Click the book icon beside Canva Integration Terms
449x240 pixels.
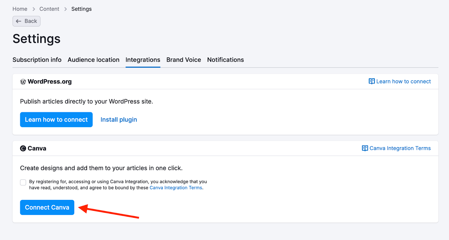[365, 148]
